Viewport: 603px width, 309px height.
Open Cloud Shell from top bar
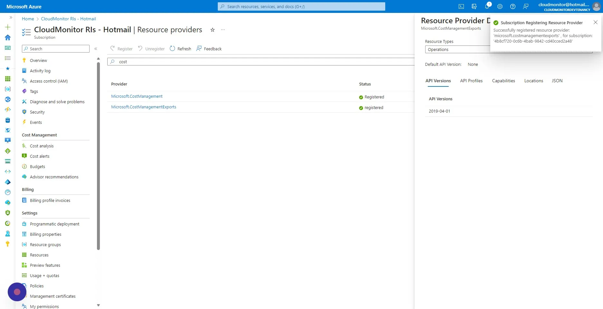461,6
